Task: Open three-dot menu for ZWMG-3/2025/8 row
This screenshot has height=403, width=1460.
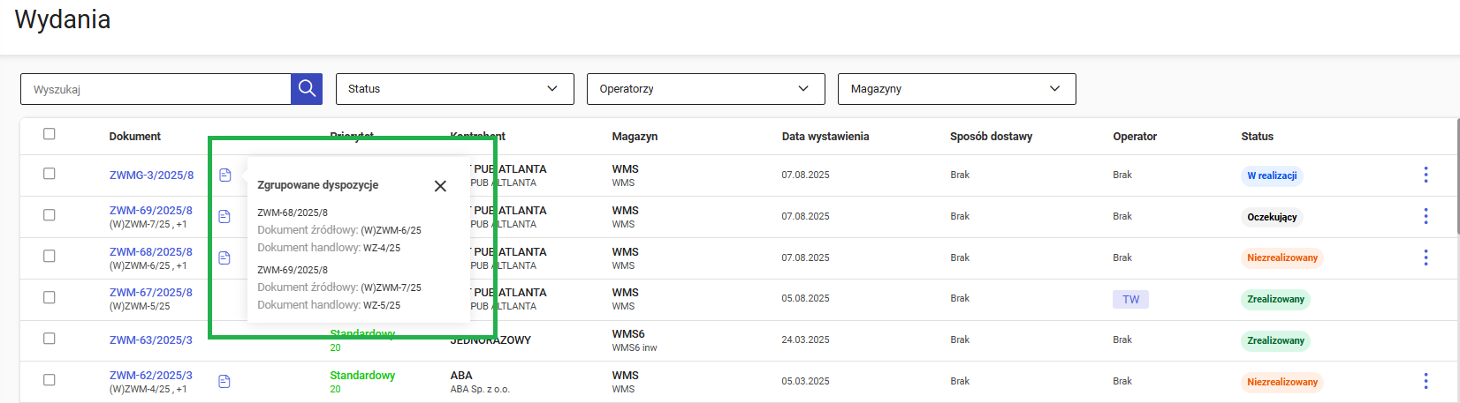Action: 1426,175
